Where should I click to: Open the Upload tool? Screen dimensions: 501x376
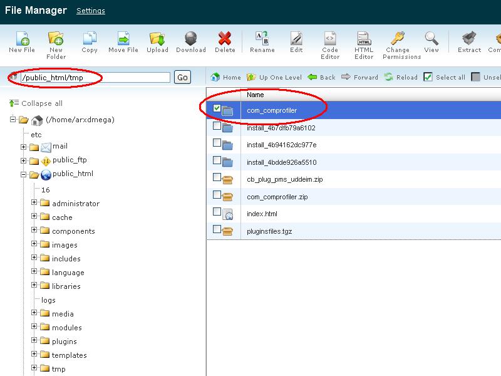click(157, 38)
